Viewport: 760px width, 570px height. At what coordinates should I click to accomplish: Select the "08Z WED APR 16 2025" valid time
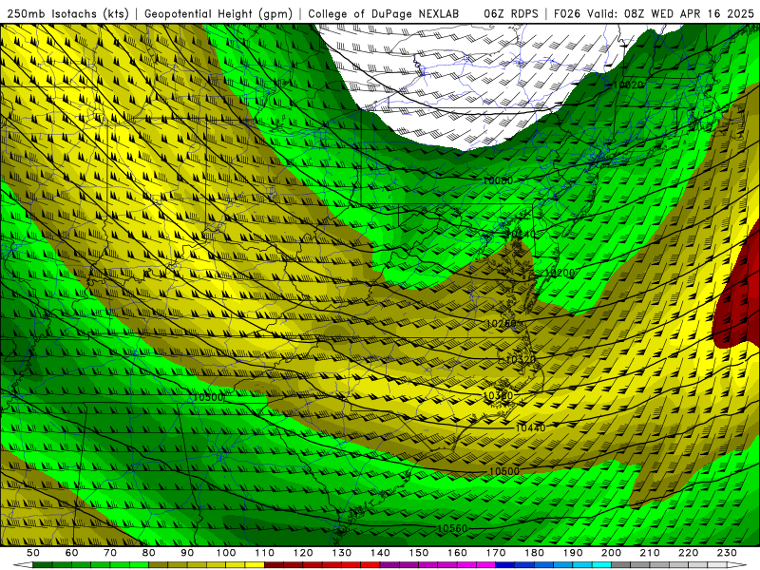coord(690,13)
